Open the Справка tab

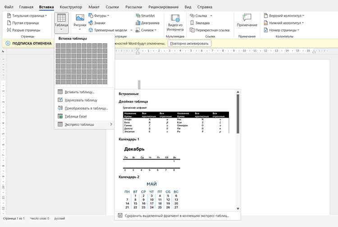coord(205,7)
